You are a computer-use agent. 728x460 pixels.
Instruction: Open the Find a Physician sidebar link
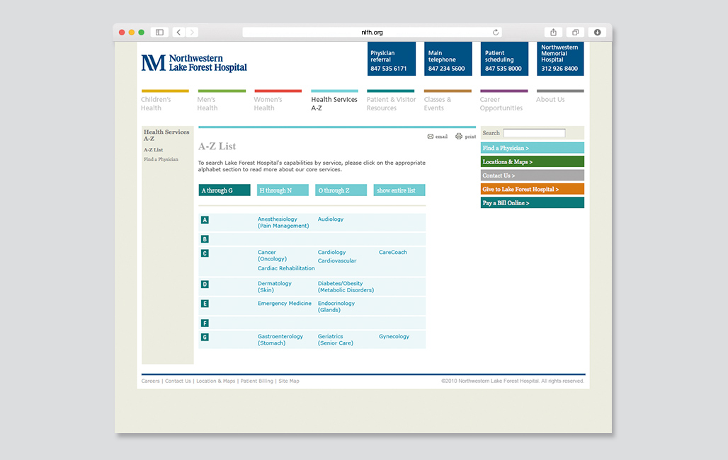pos(161,159)
